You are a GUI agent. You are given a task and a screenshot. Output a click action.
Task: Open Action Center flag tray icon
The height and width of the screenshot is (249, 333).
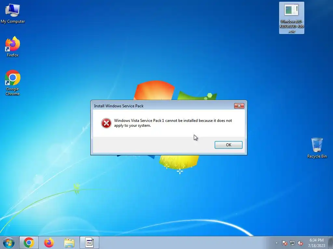pyautogui.click(x=284, y=243)
